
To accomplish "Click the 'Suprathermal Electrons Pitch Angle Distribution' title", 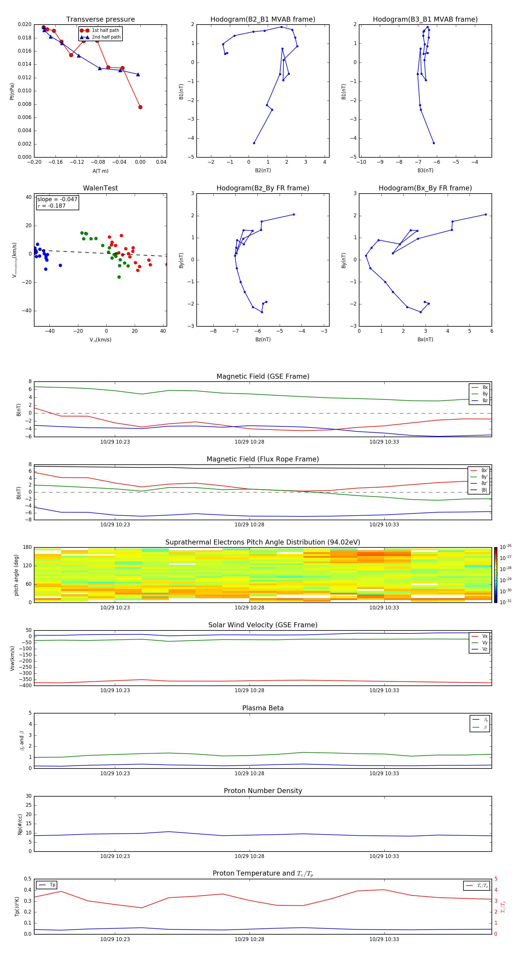I will pos(263,542).
